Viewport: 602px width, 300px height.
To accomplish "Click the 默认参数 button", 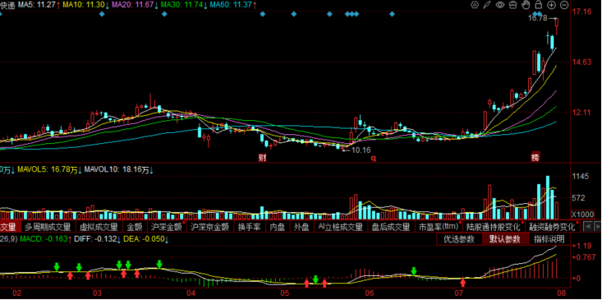I will [504, 239].
